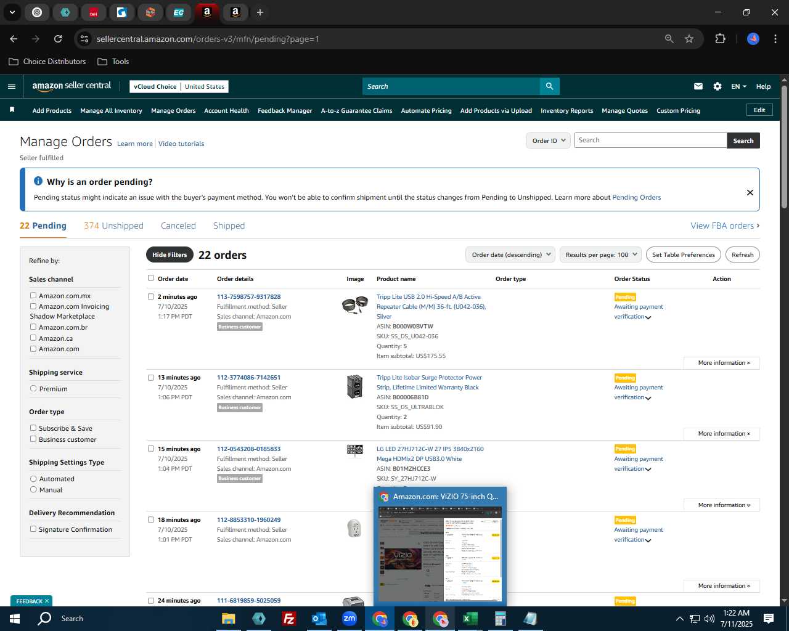Open File Explorer from the taskbar
Image resolution: width=789 pixels, height=631 pixels.
pos(228,619)
